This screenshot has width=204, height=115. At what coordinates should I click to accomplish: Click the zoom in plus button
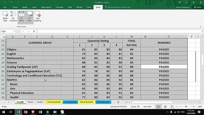pyautogui.click(x=194, y=107)
